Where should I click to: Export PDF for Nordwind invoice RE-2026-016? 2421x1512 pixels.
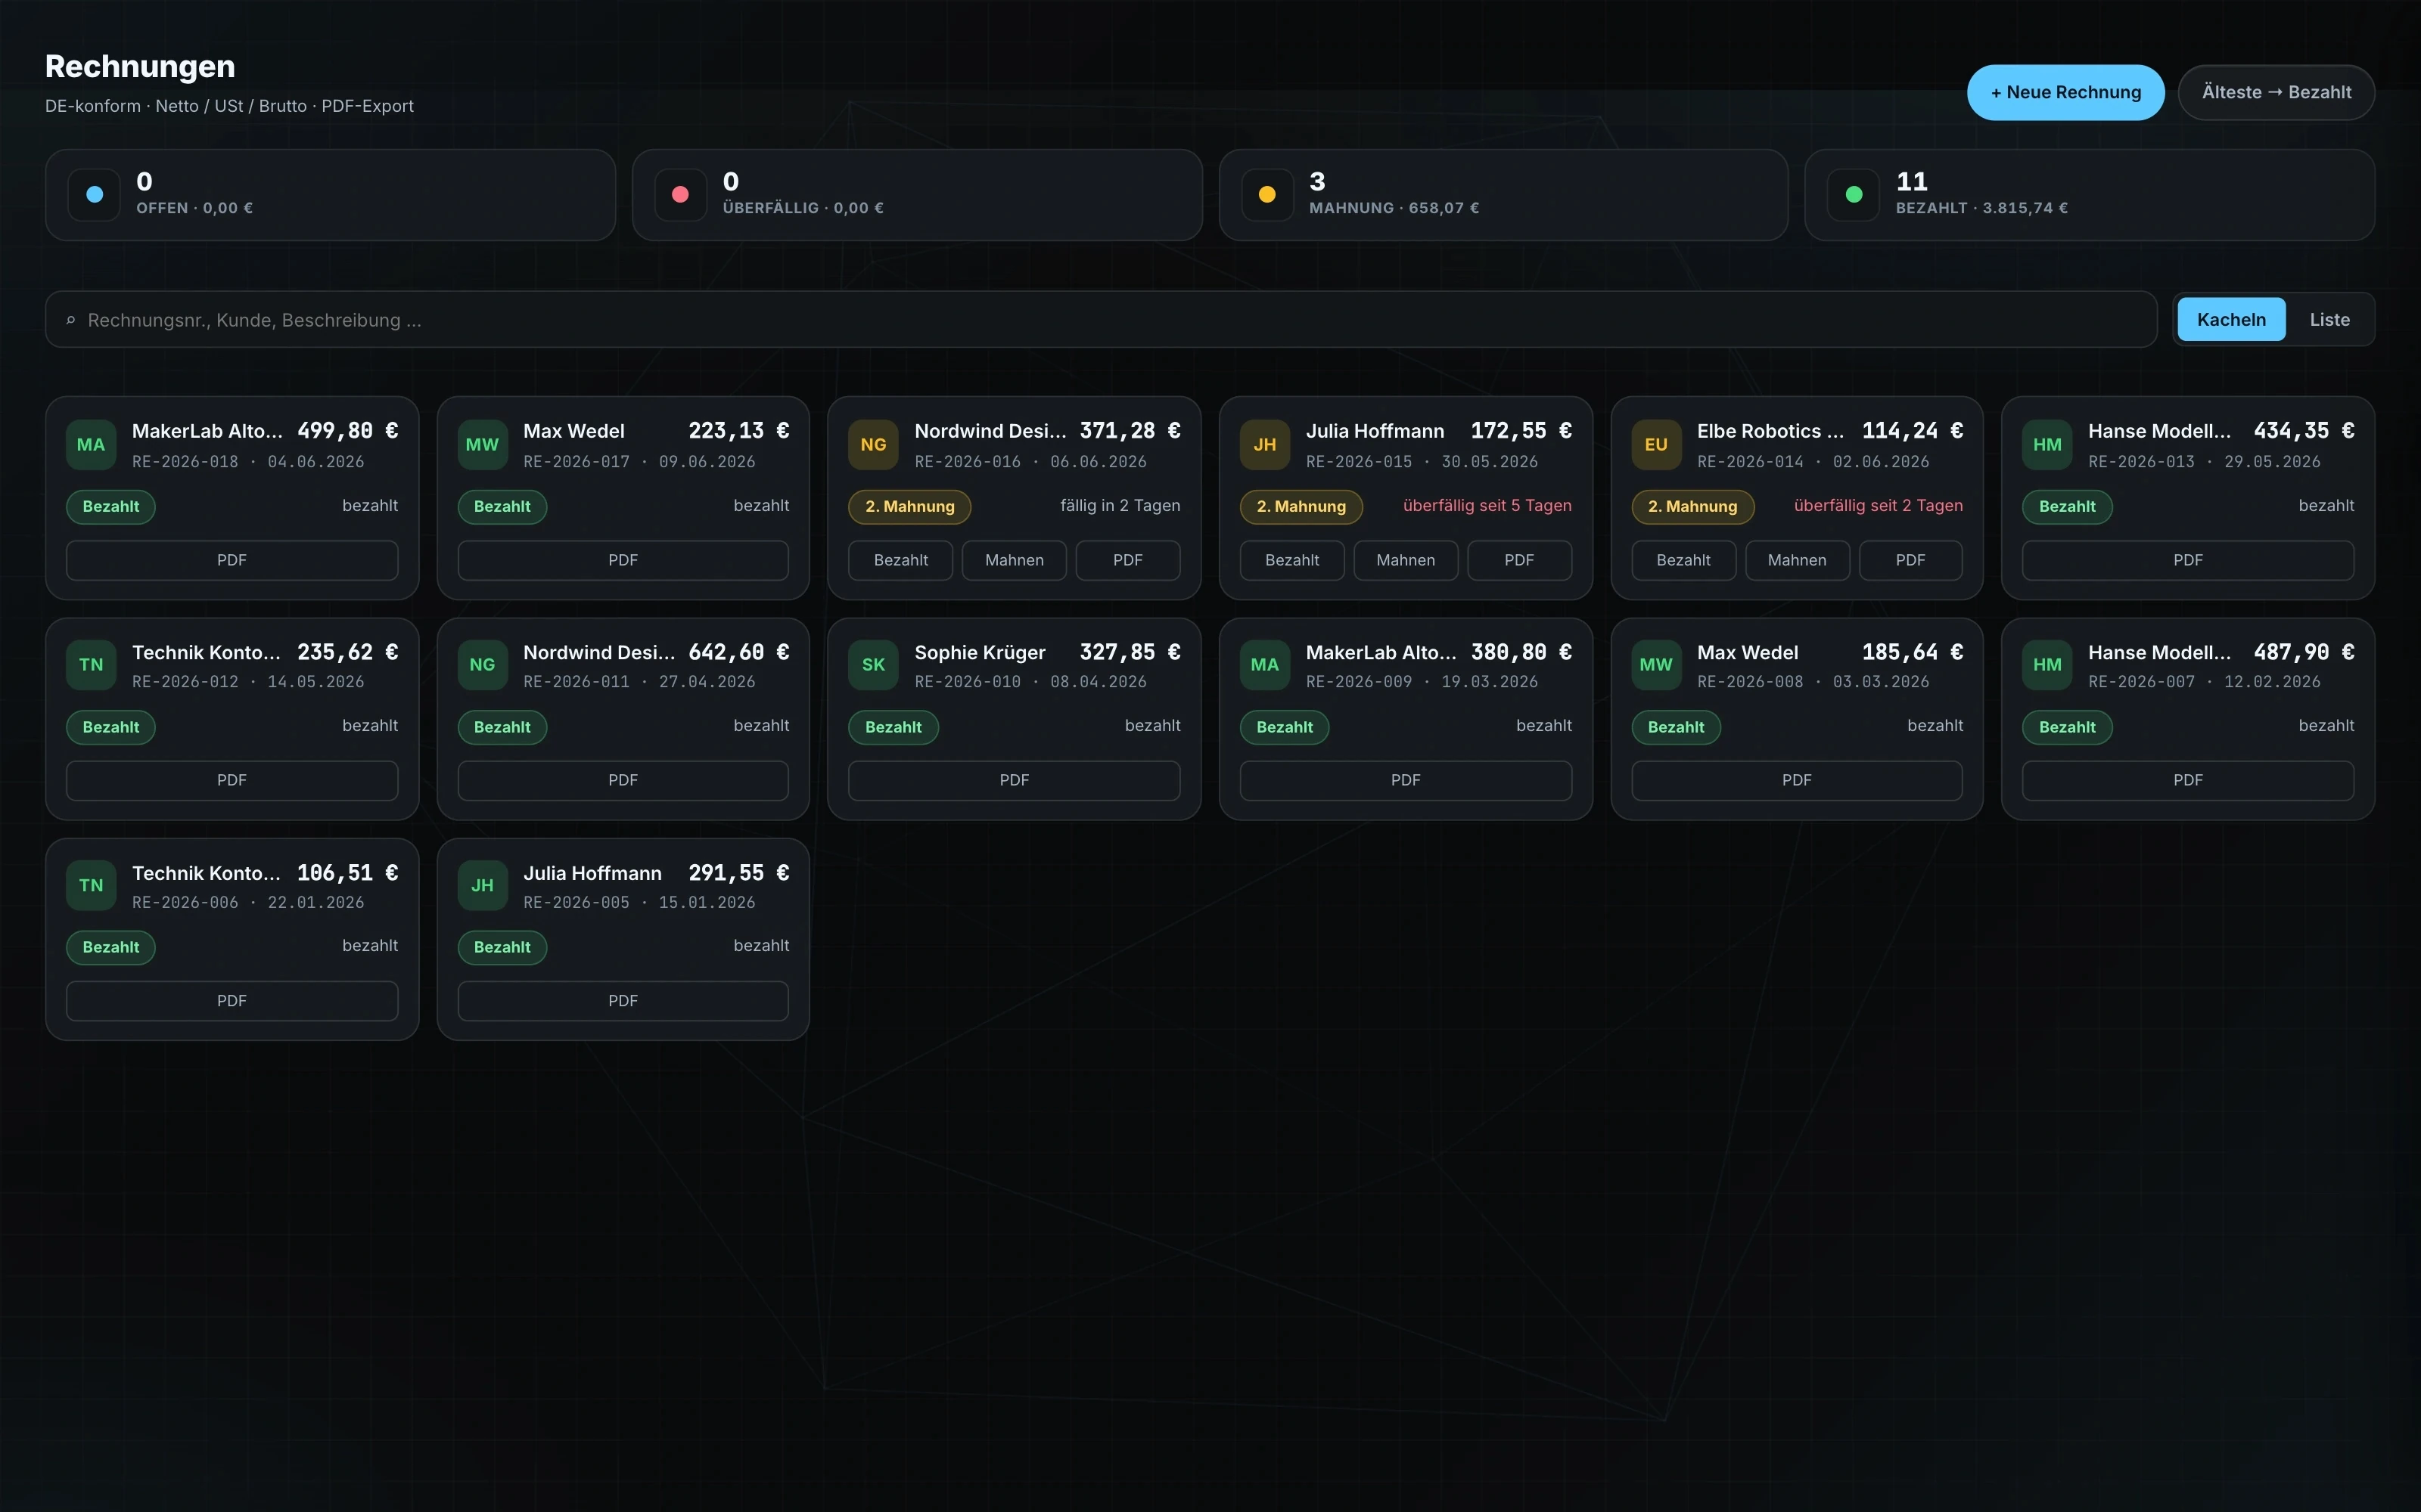[x=1127, y=560]
